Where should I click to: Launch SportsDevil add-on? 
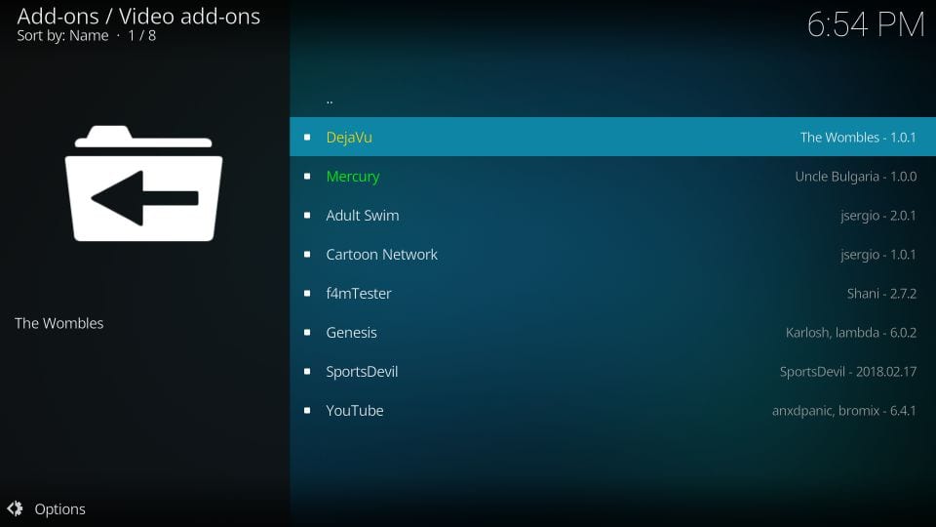pyautogui.click(x=612, y=371)
